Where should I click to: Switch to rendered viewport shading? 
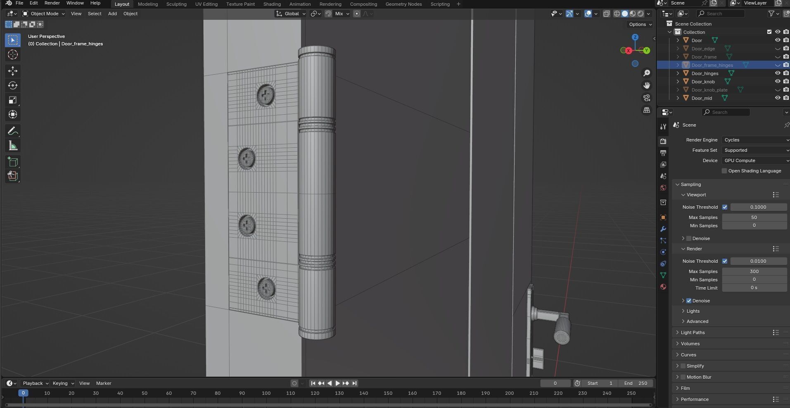point(641,14)
